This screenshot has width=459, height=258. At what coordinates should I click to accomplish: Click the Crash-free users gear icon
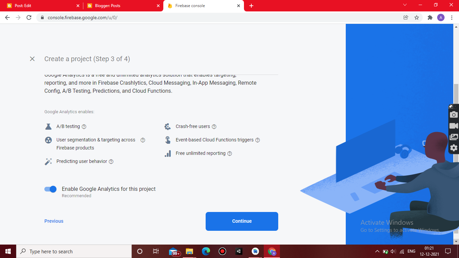coord(168,127)
